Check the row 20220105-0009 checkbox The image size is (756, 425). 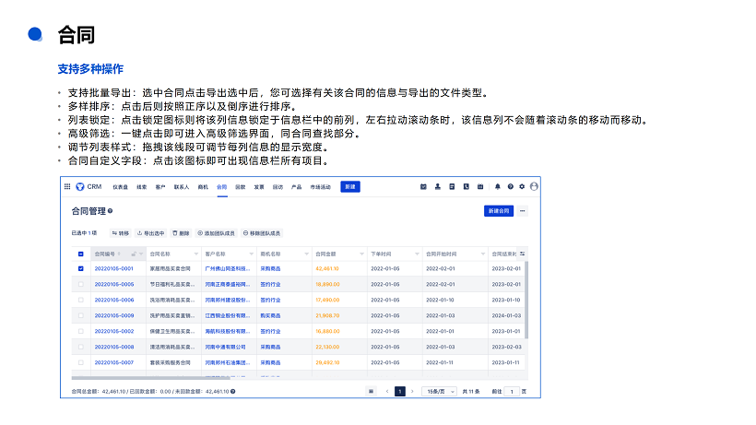[80, 315]
